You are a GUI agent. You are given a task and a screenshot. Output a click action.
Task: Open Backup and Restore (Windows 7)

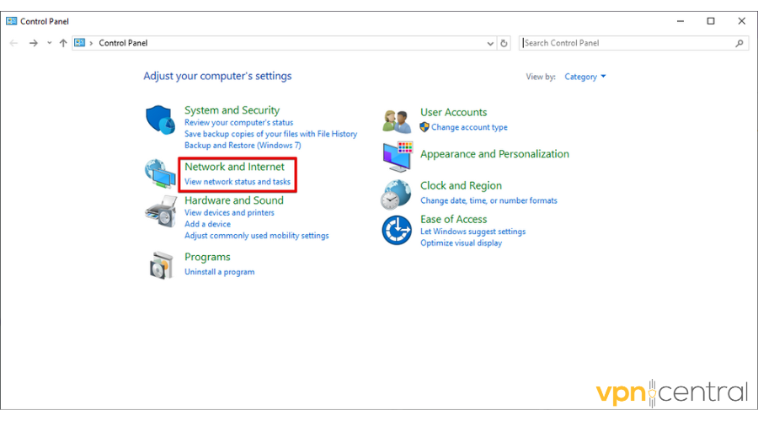point(243,146)
